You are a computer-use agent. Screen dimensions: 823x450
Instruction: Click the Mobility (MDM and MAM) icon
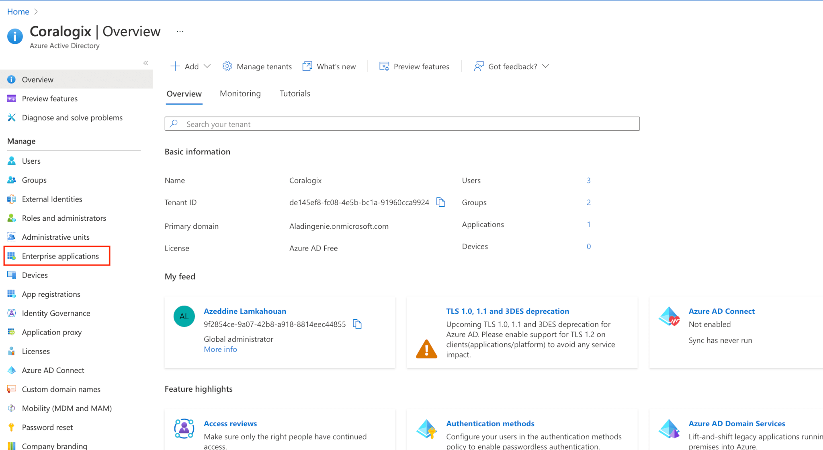pos(12,408)
